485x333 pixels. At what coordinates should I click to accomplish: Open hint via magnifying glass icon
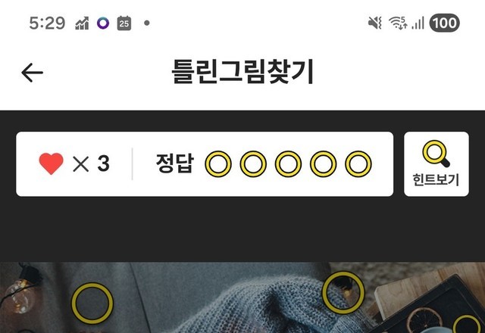[x=436, y=154]
